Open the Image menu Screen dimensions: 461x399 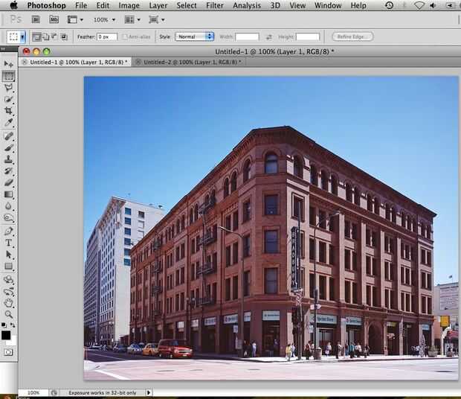pyautogui.click(x=129, y=5)
